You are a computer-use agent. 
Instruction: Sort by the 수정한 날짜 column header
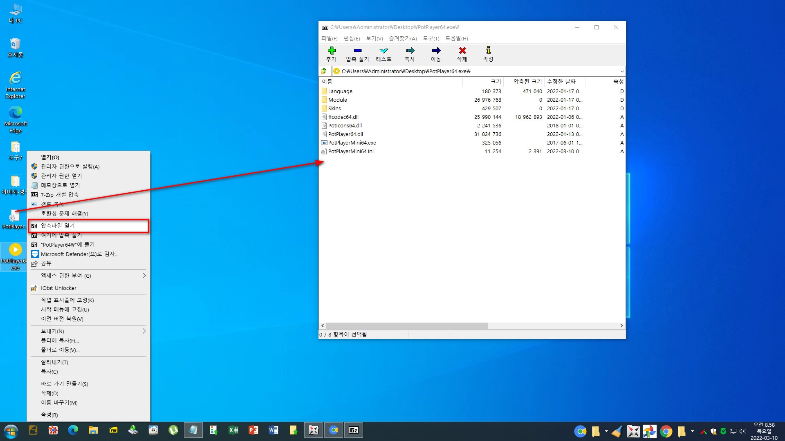tap(565, 82)
